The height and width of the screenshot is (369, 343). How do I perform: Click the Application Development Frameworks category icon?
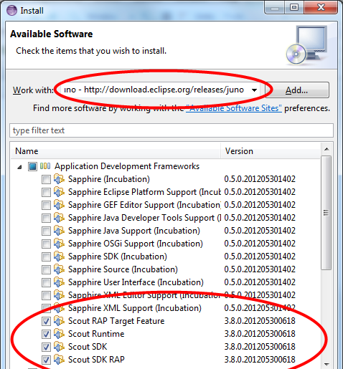(45, 166)
